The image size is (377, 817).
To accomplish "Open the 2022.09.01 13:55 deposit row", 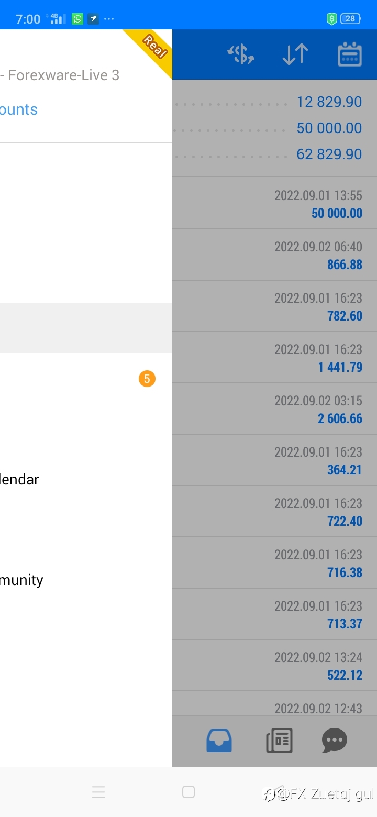I will pyautogui.click(x=275, y=203).
